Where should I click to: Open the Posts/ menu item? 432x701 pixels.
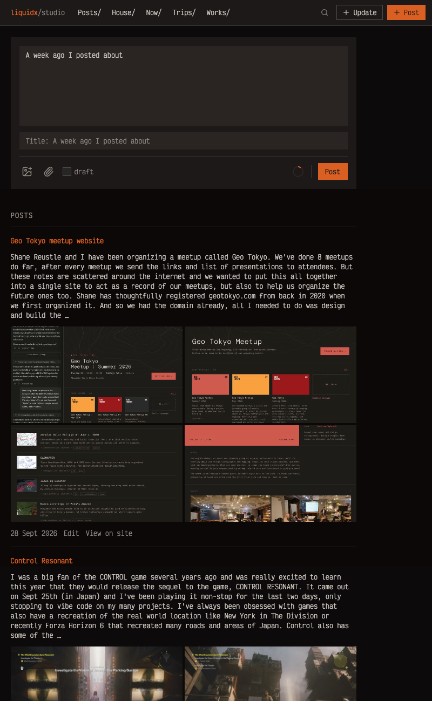pos(89,12)
